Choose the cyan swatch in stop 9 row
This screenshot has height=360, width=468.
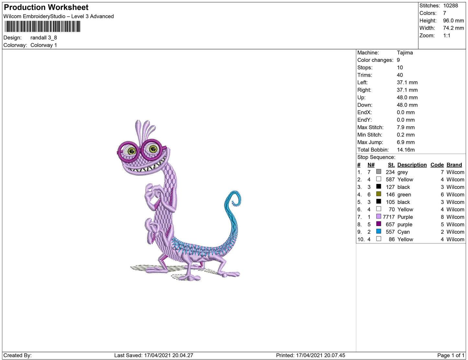pyautogui.click(x=379, y=231)
